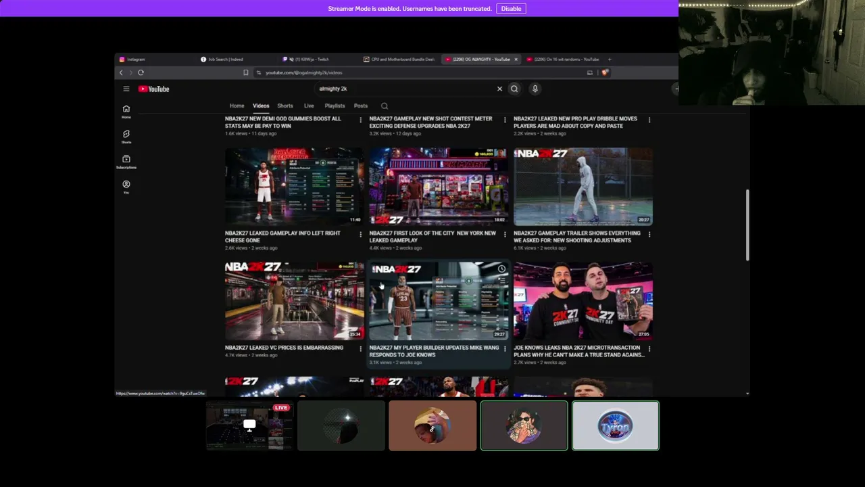The height and width of the screenshot is (487, 865).
Task: Open options for Joe Knows Leaks video
Action: point(649,349)
